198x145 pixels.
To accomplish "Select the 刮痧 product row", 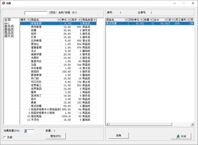I will pyautogui.click(x=58, y=34).
